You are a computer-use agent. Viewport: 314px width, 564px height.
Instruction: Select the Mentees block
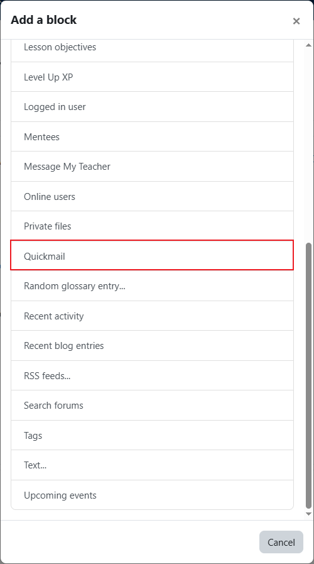[x=153, y=136]
